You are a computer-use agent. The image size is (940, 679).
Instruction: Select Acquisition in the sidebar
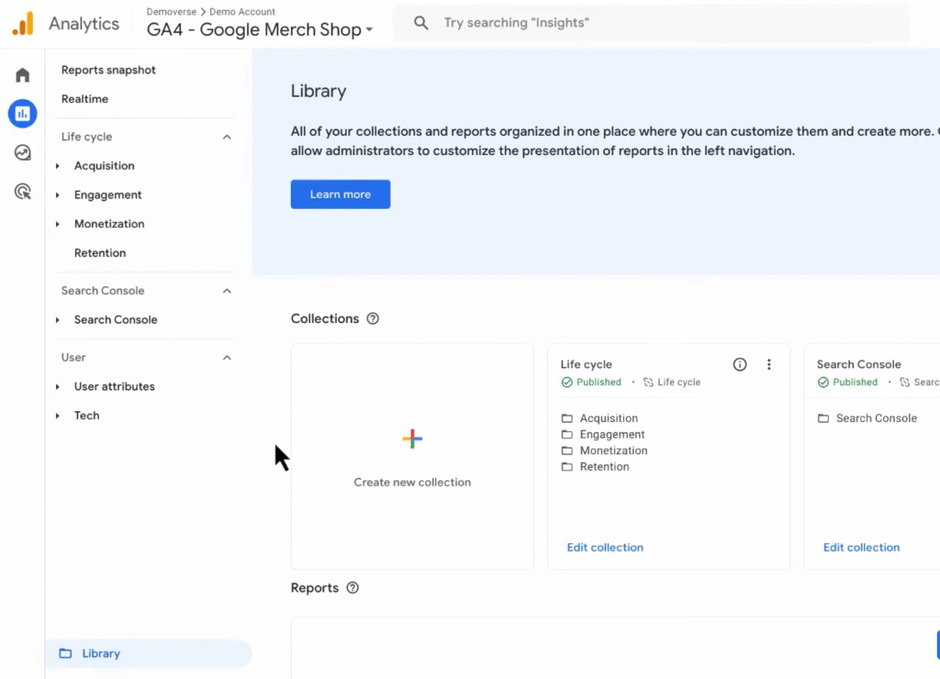[105, 166]
